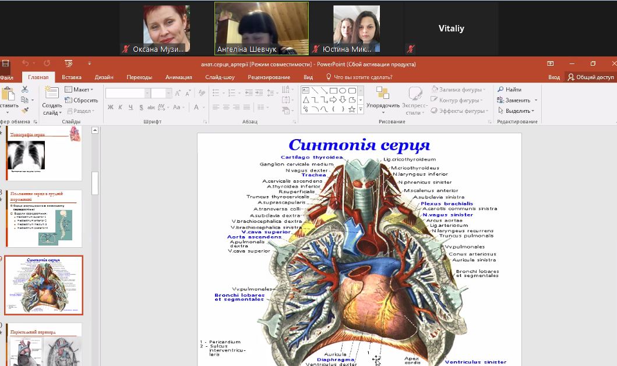Click the Общий доступ share button
This screenshot has height=366, width=617.
pos(591,77)
